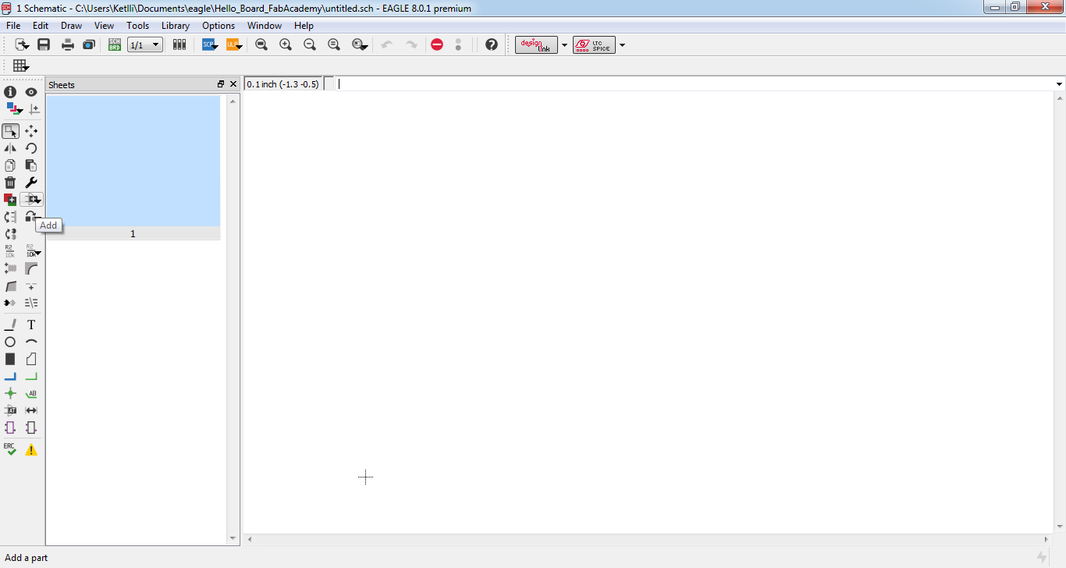This screenshot has width=1066, height=568.
Task: Click the redraw magnifier icon
Action: coord(334,44)
